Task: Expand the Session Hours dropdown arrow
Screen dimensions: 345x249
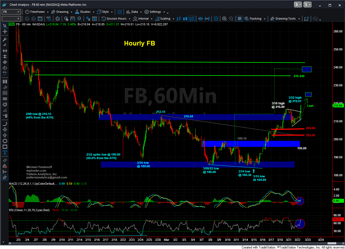Action: (x=129, y=19)
